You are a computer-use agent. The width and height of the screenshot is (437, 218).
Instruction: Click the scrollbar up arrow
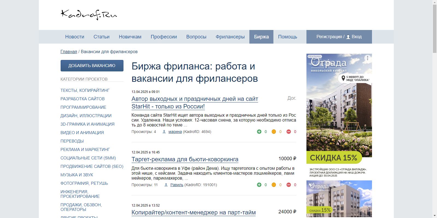[435, 2]
